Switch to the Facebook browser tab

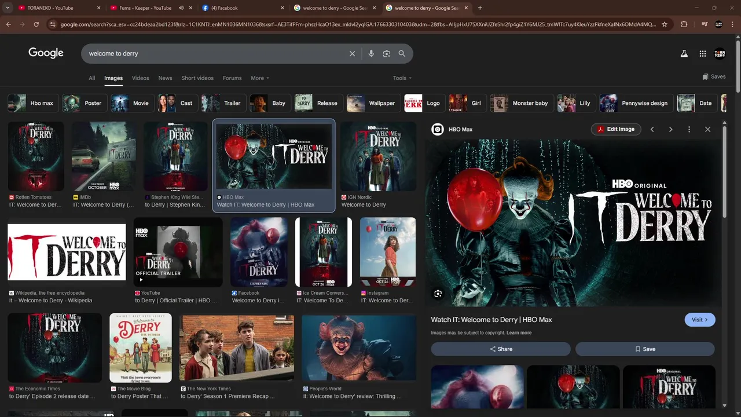click(x=242, y=8)
